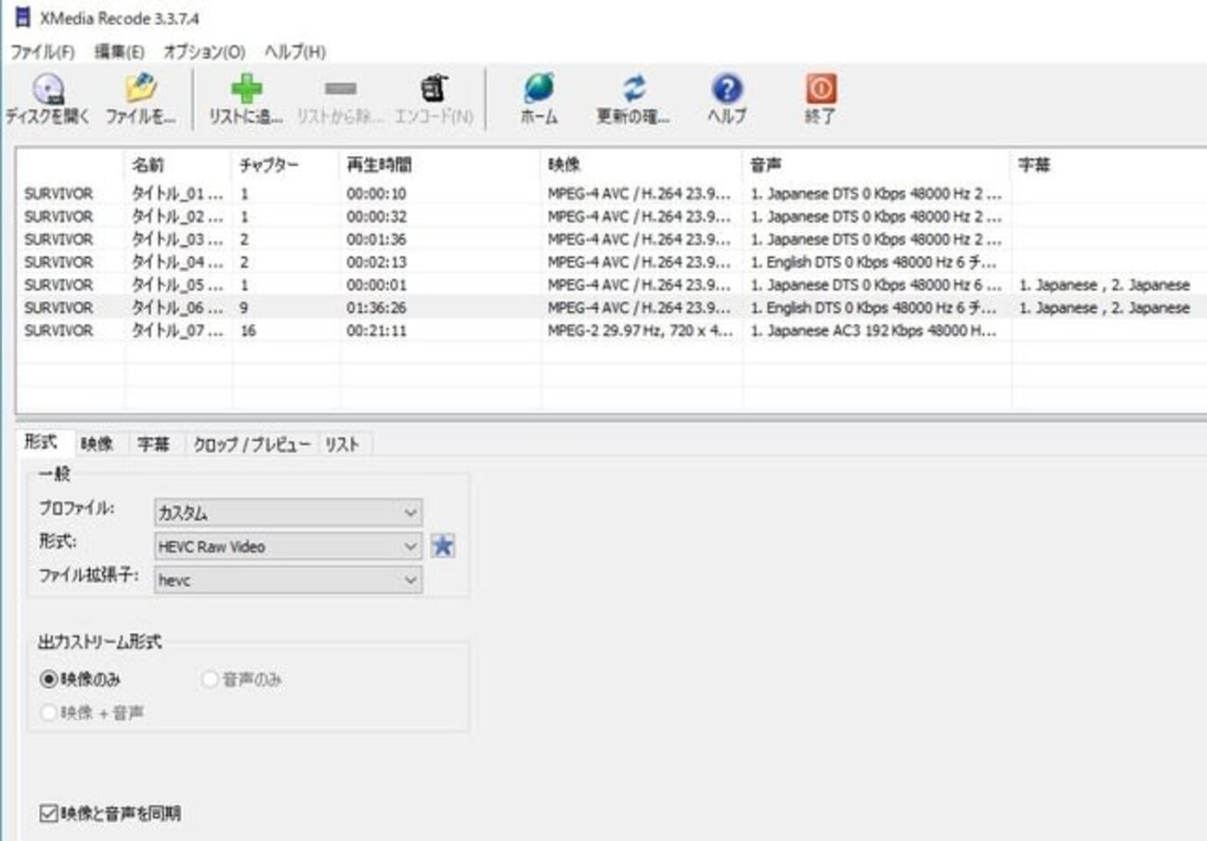The image size is (1207, 841).
Task: Switch to the 映像 tab
Action: [x=97, y=445]
